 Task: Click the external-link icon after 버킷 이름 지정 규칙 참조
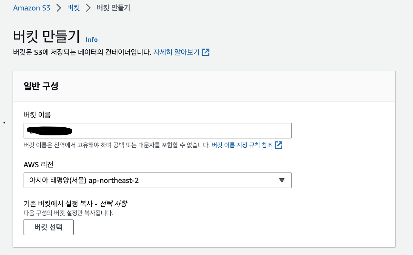(x=278, y=145)
